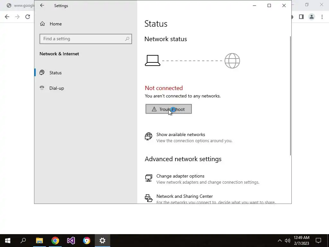Click the Troubleshoot button

[x=168, y=109]
